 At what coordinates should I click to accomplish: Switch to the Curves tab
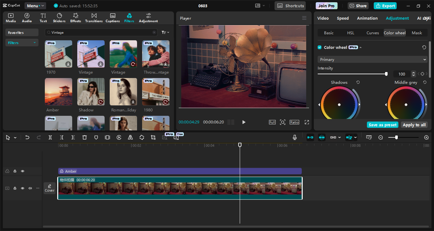pos(372,33)
